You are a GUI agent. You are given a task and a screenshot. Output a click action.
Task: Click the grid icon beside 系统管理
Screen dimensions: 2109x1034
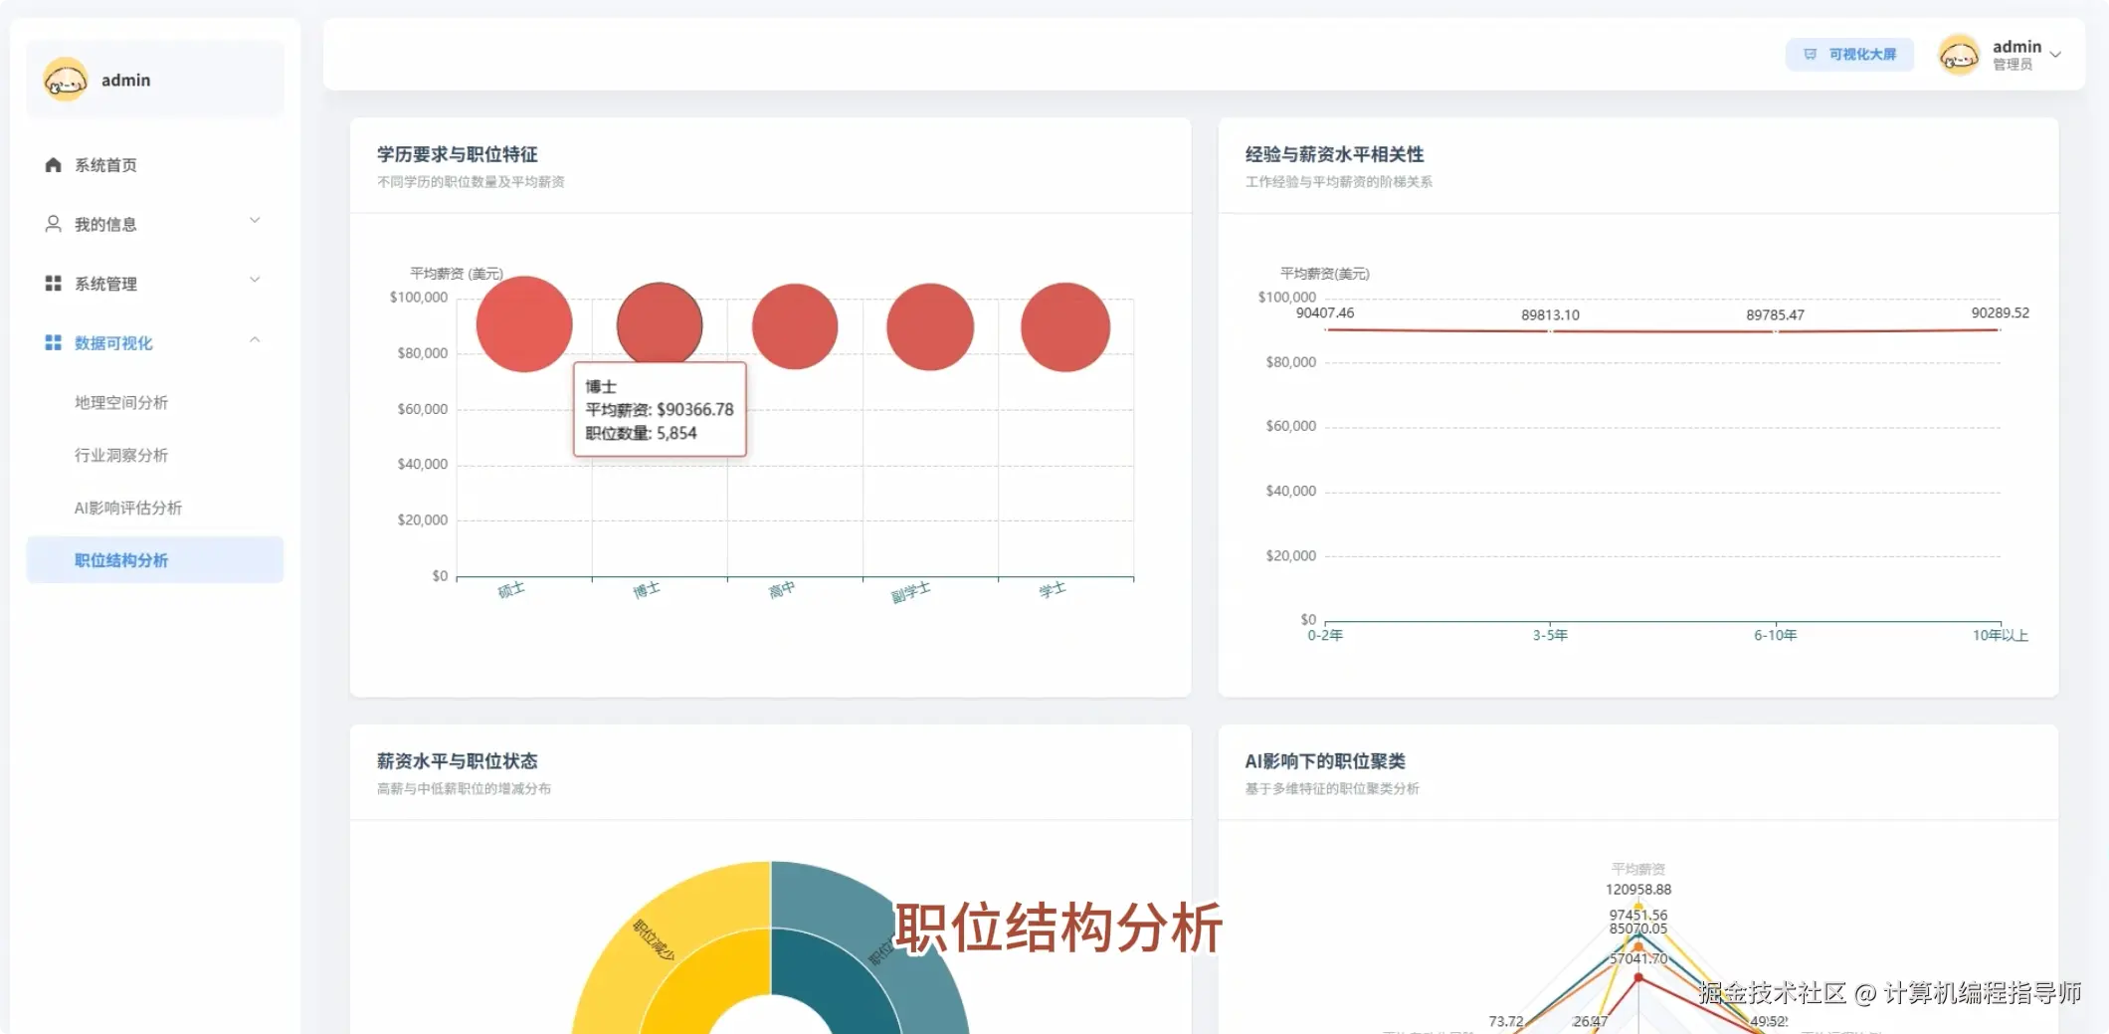click(x=54, y=284)
